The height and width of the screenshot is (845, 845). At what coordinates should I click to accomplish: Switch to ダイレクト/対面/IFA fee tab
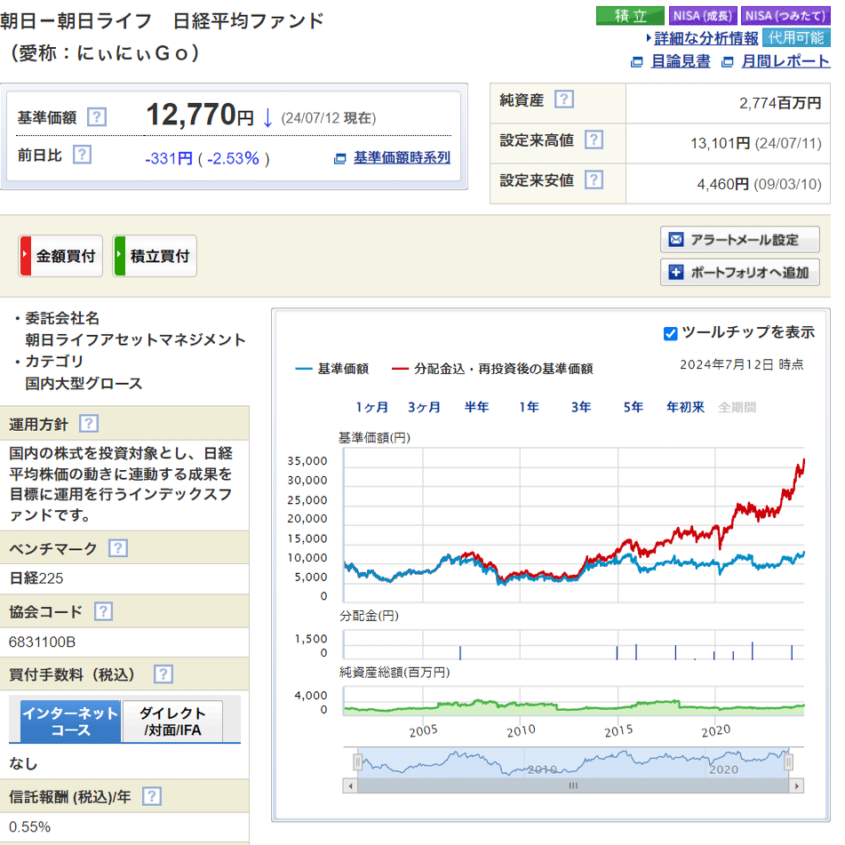pos(172,721)
